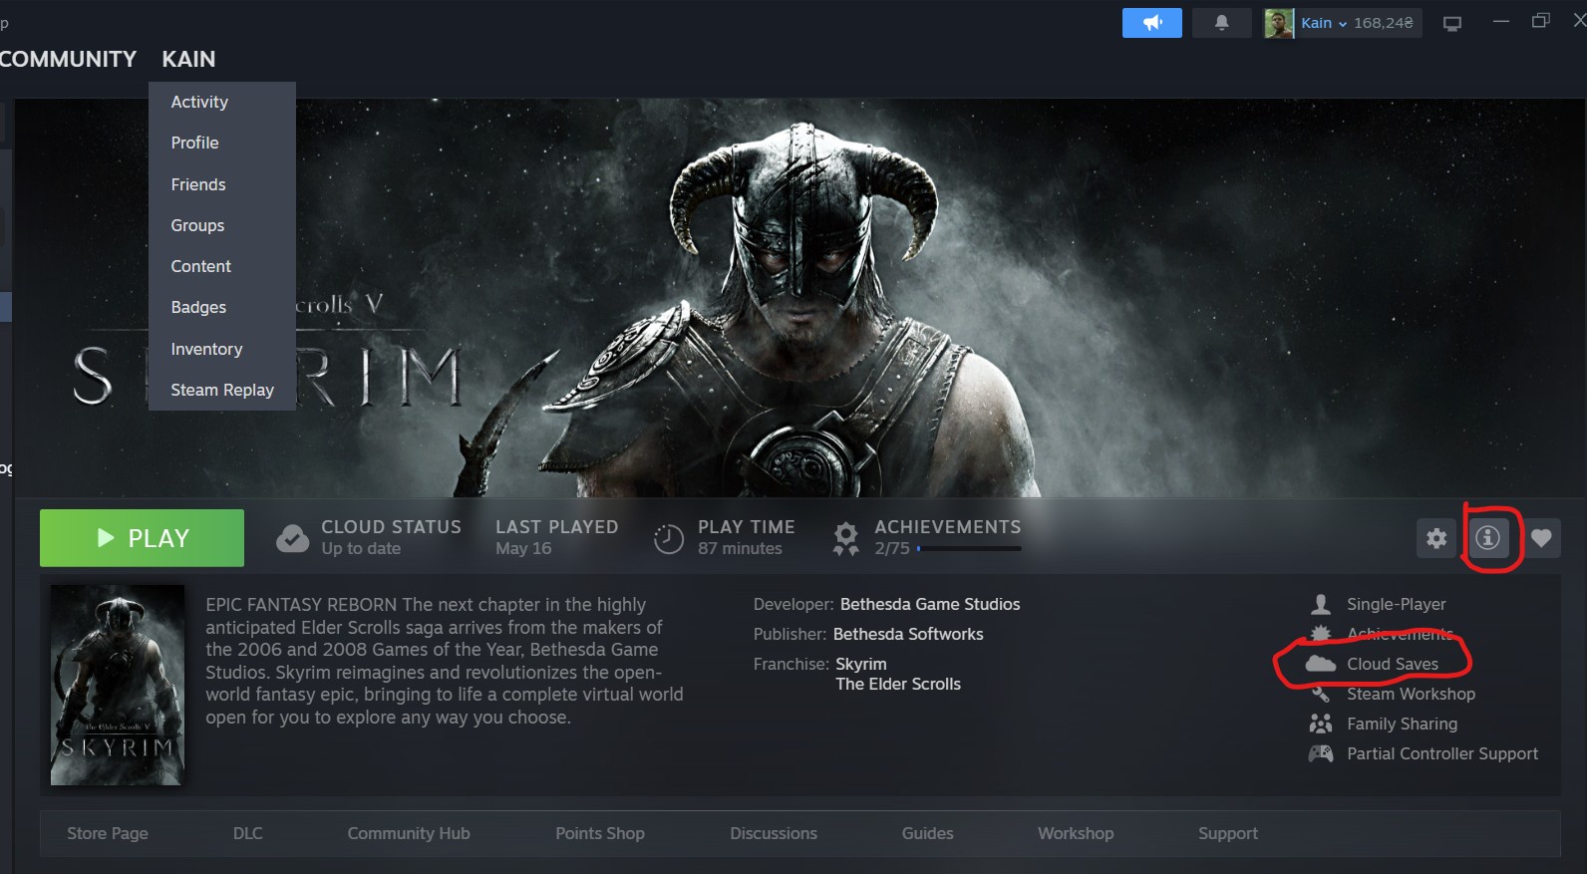
Task: Click the announcements megaphone icon
Action: pyautogui.click(x=1151, y=23)
